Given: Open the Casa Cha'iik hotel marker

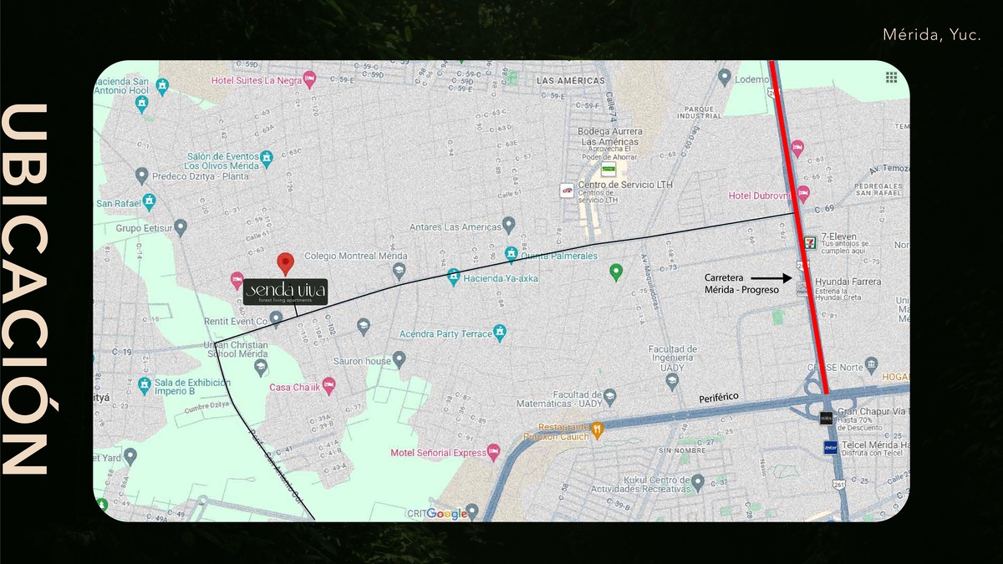Looking at the screenshot, I should tap(328, 387).
